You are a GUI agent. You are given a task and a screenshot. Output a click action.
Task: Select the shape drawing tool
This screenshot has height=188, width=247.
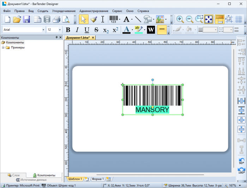[x=147, y=19]
